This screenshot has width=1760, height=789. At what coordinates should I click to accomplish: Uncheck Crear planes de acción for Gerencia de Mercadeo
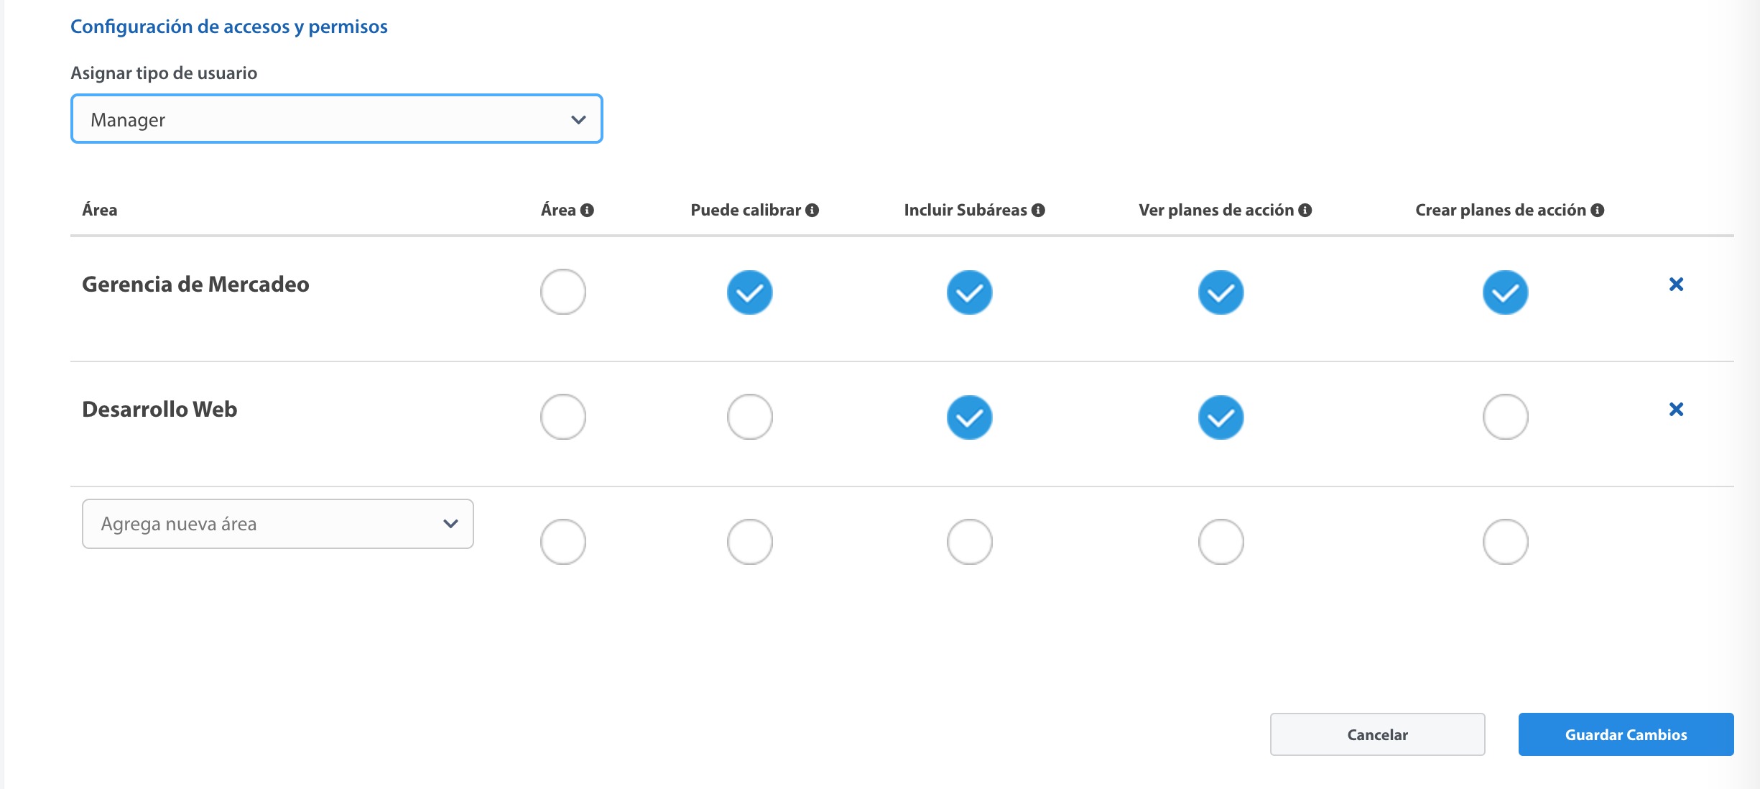(x=1506, y=292)
